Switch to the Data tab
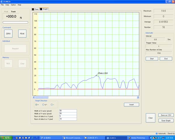The width and height of the screenshot is (175, 140). (x=35, y=9)
